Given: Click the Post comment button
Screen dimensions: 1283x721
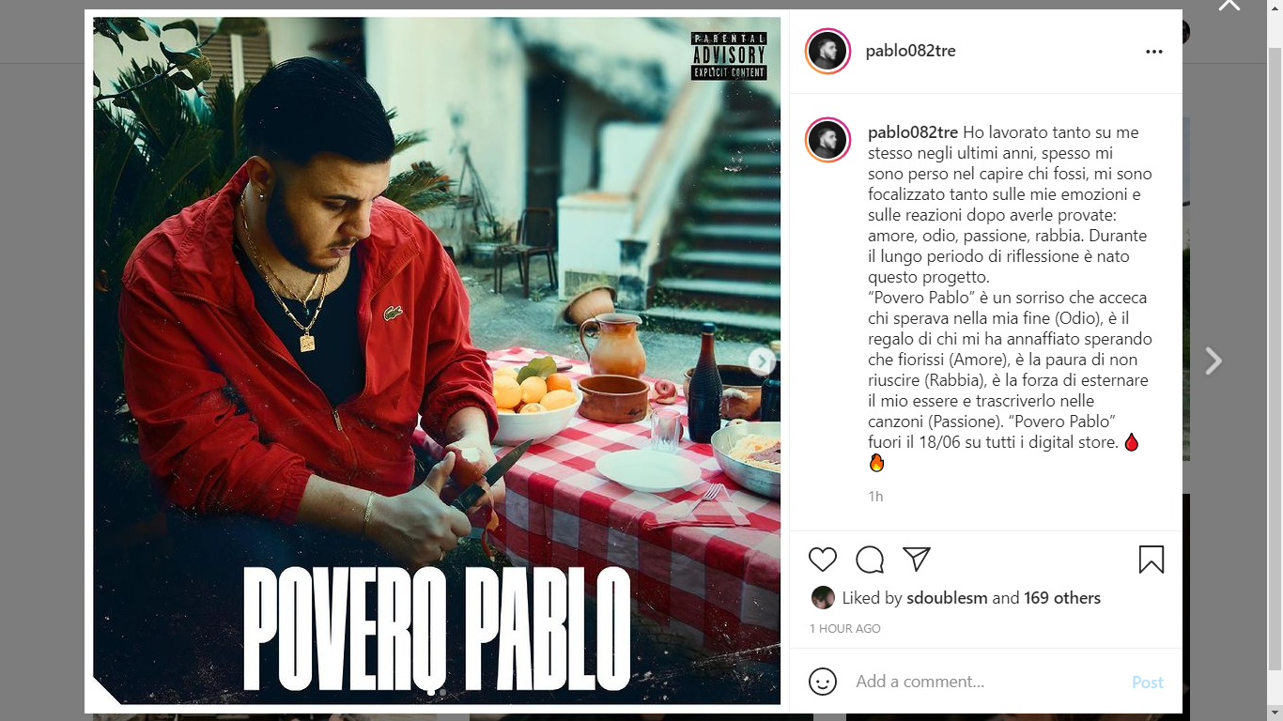Looking at the screenshot, I should [x=1148, y=683].
